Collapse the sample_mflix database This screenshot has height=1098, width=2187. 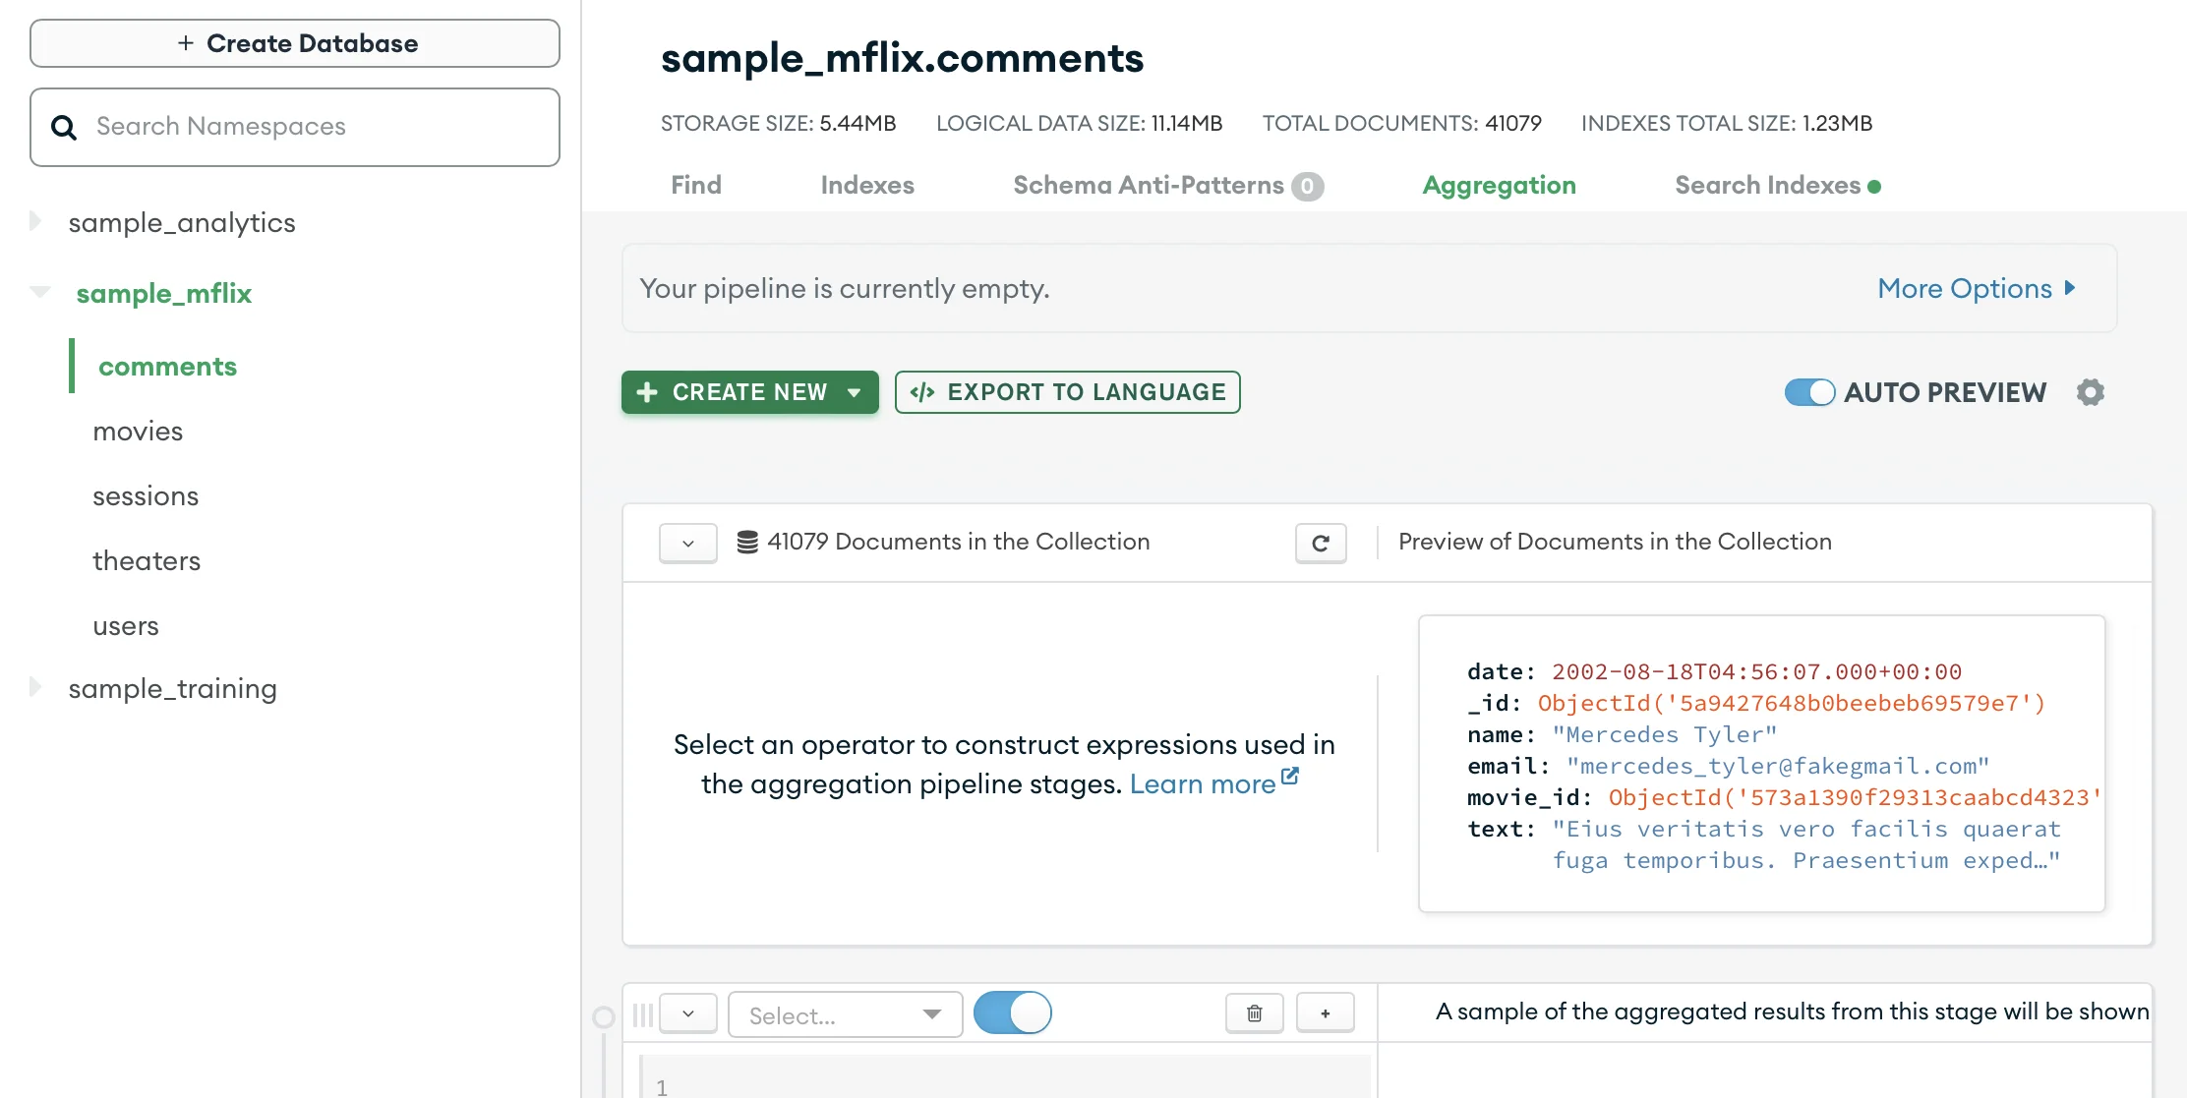tap(37, 292)
